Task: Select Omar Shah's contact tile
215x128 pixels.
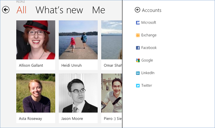Action: (x=111, y=45)
